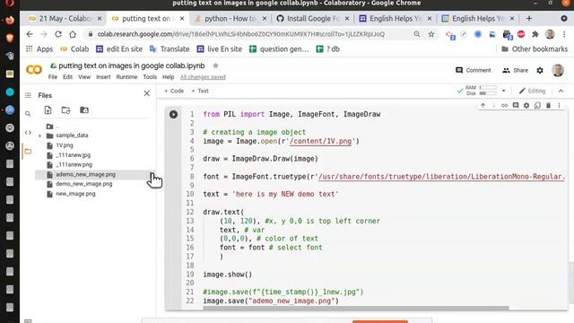Click the Comment button
The height and width of the screenshot is (323, 574).
[473, 70]
